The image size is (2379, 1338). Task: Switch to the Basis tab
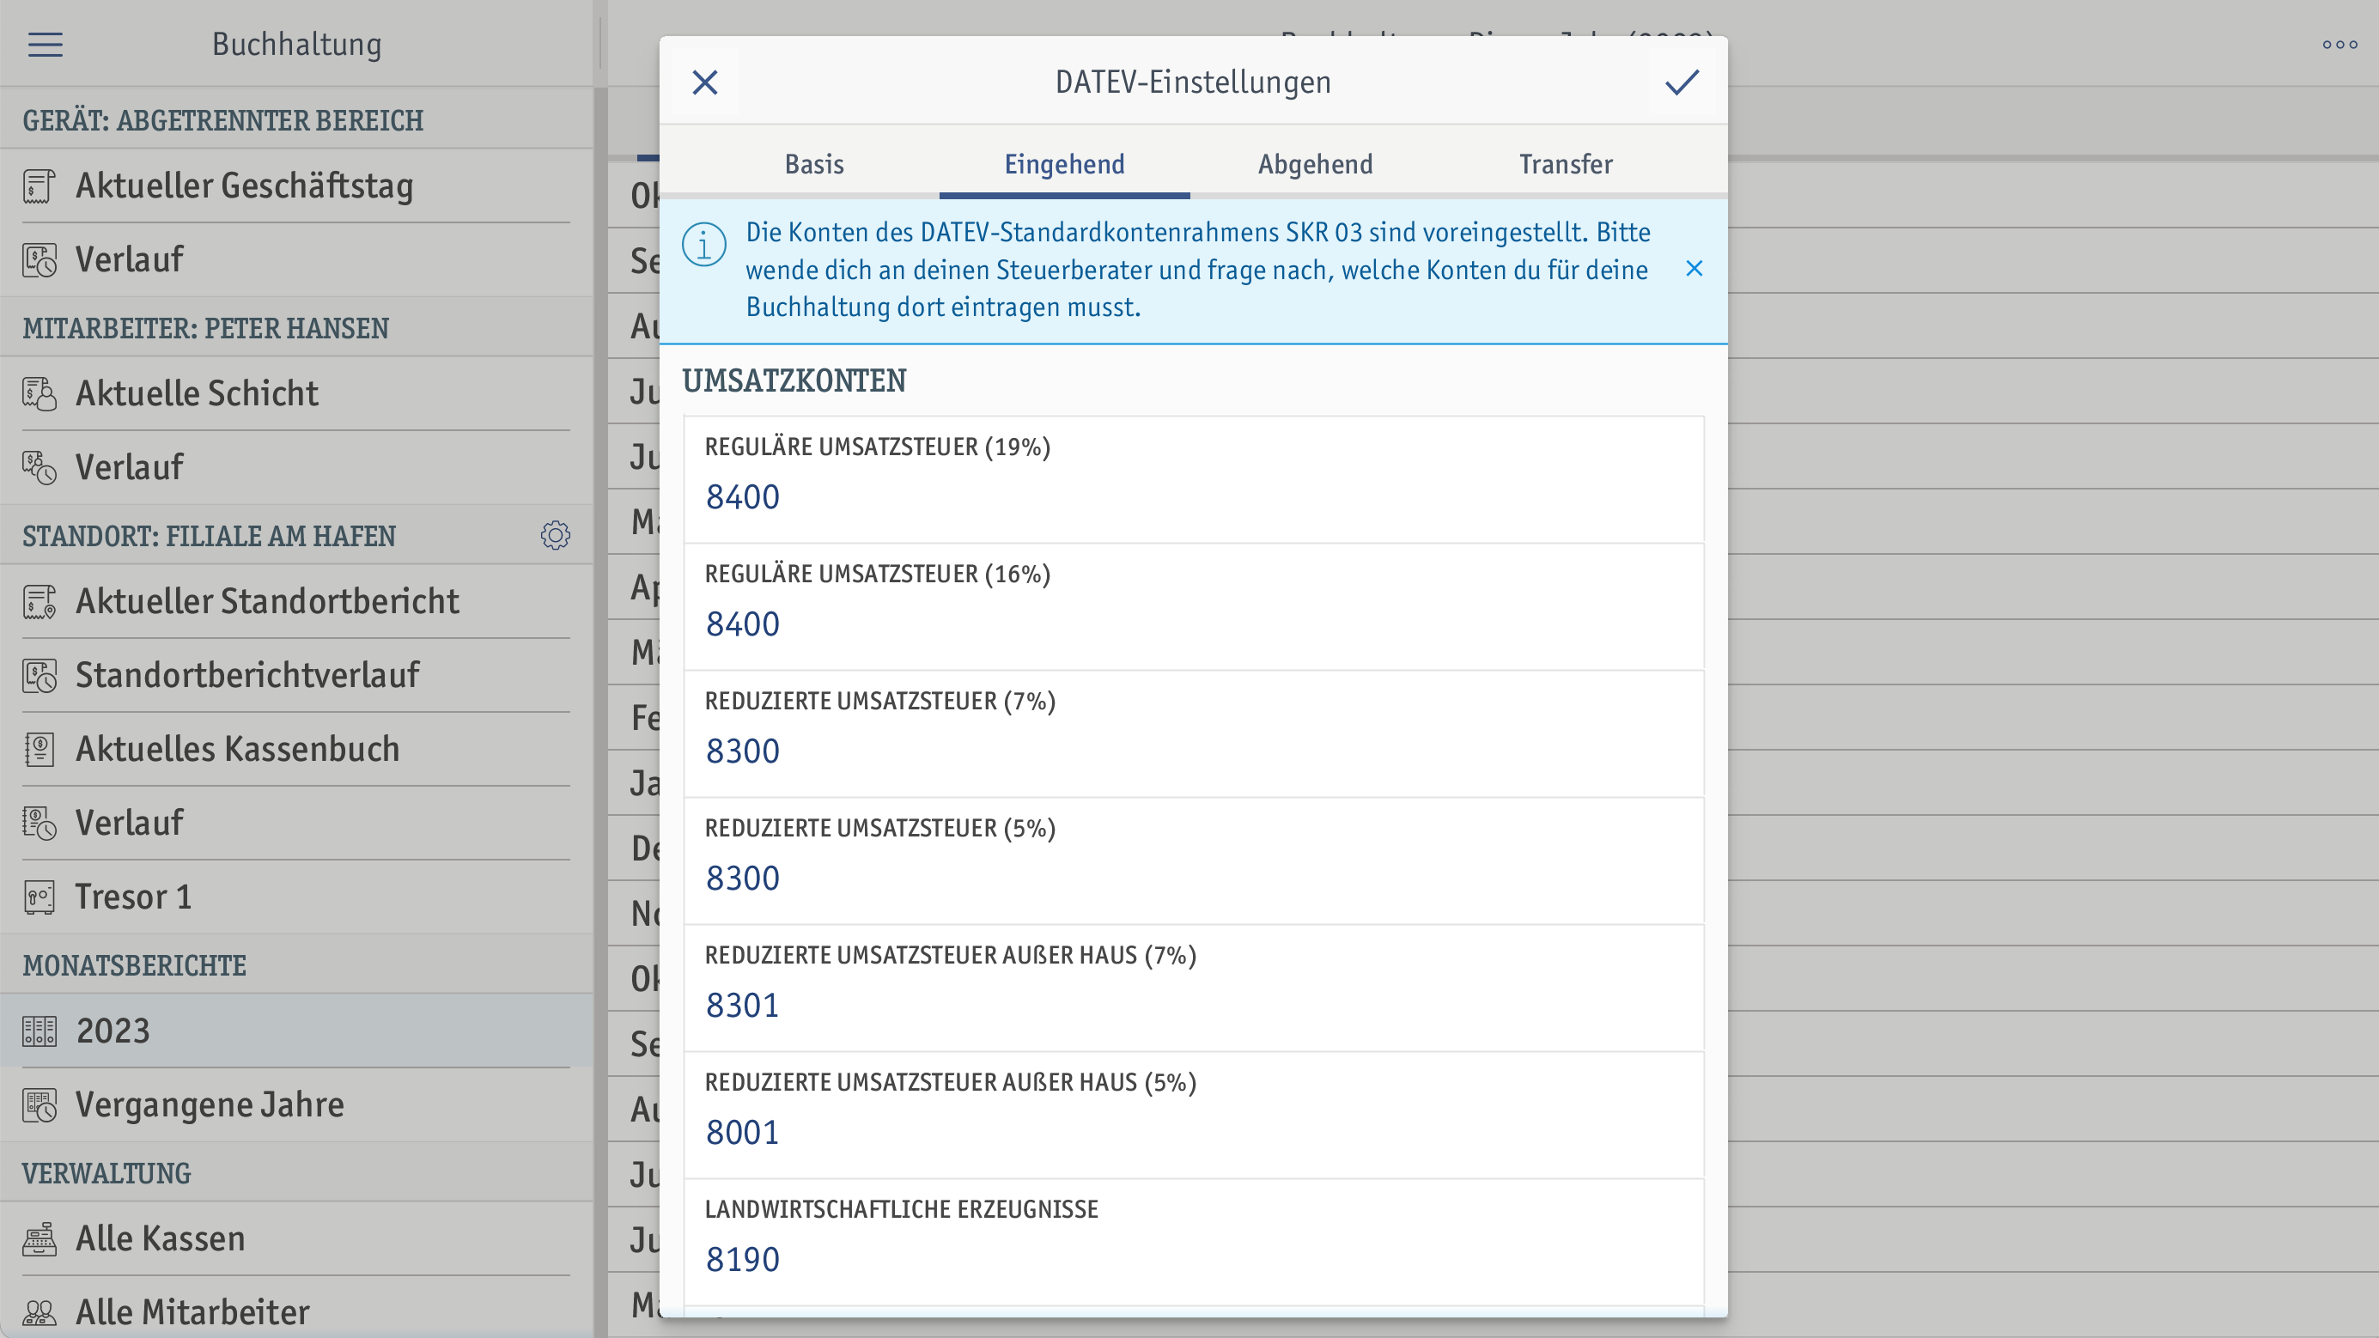(x=813, y=163)
